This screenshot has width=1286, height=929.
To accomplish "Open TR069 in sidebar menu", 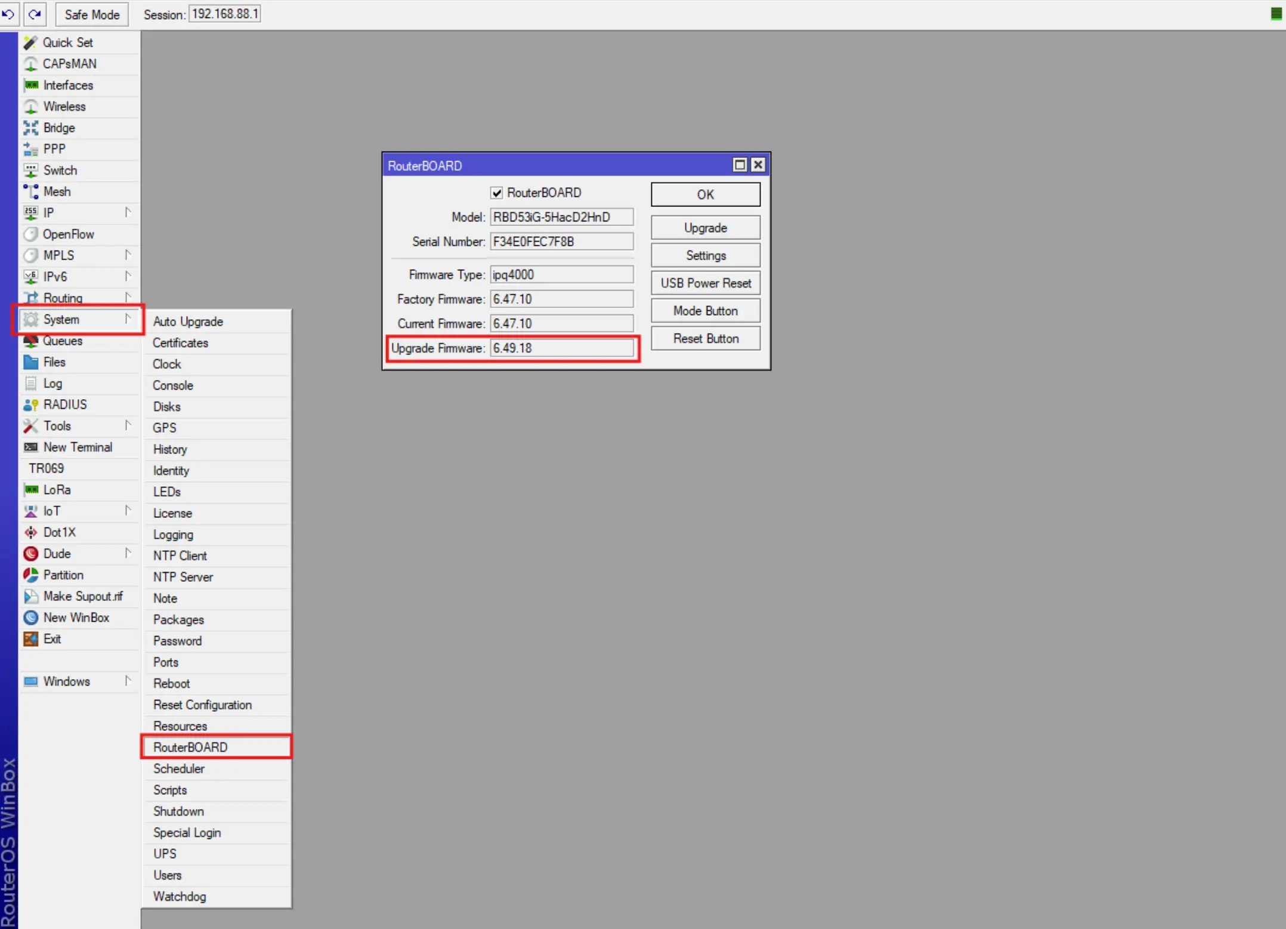I will click(79, 468).
